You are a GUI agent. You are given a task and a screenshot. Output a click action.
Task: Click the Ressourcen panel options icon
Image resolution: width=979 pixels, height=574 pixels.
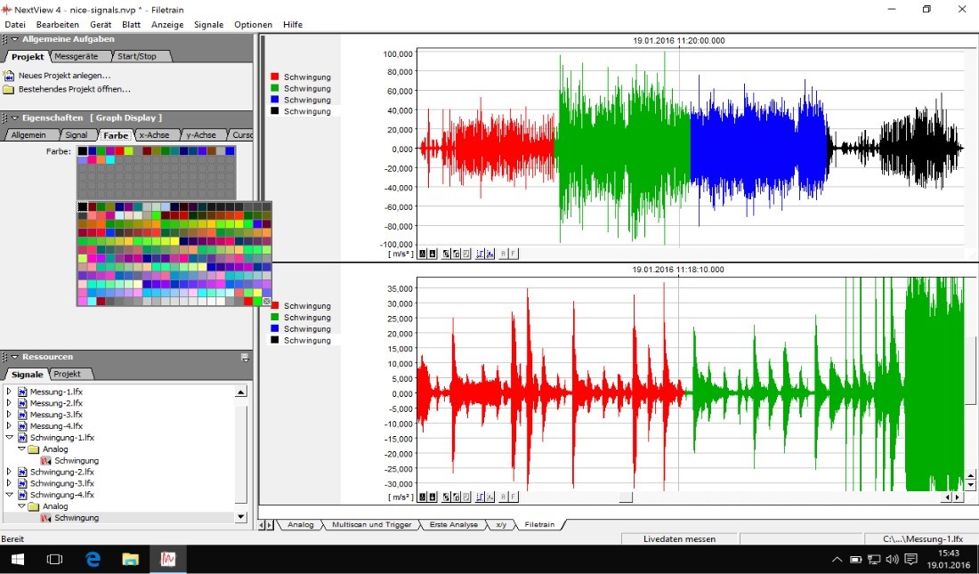pos(245,358)
